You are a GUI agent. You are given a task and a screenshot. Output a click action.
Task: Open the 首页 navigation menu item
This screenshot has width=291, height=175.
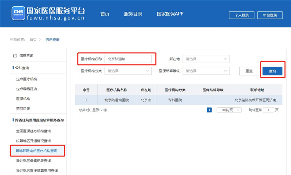pyautogui.click(x=105, y=14)
